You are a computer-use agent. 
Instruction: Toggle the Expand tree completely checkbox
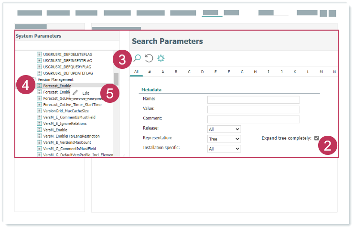316,138
